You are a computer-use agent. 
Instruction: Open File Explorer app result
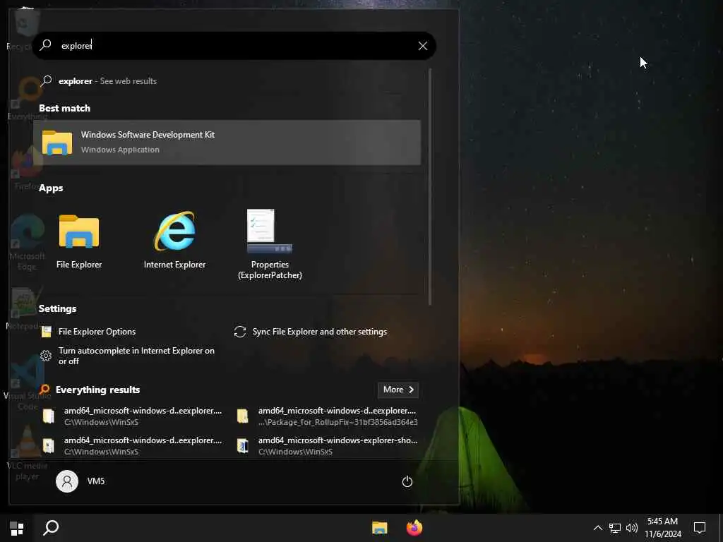tap(79, 241)
